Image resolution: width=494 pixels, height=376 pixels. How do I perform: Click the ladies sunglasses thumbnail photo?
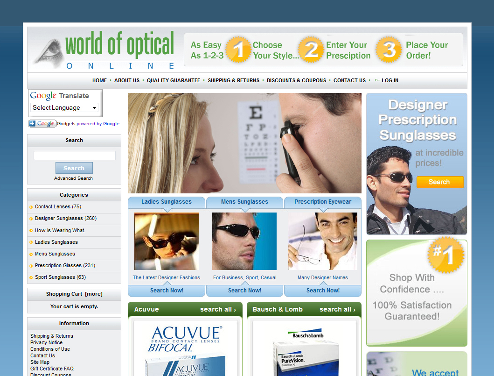click(167, 241)
